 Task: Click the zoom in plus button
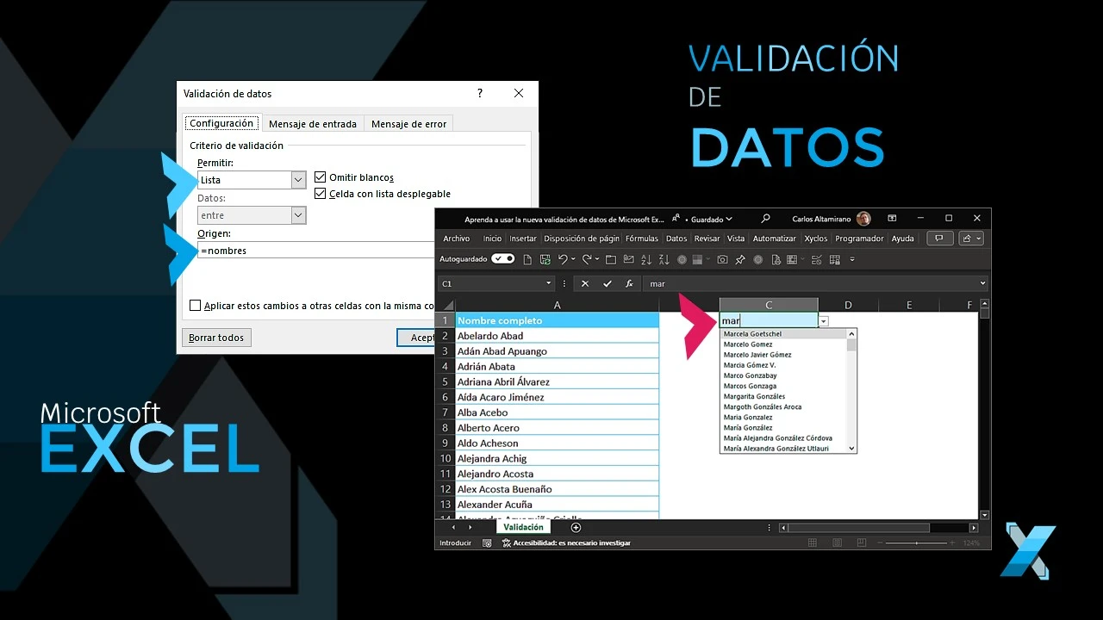(x=954, y=543)
